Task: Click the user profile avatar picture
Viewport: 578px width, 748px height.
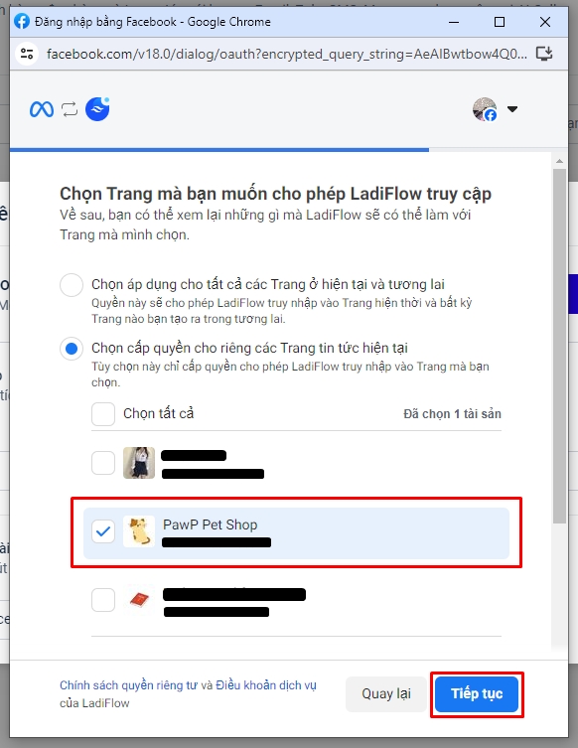Action: click(485, 109)
